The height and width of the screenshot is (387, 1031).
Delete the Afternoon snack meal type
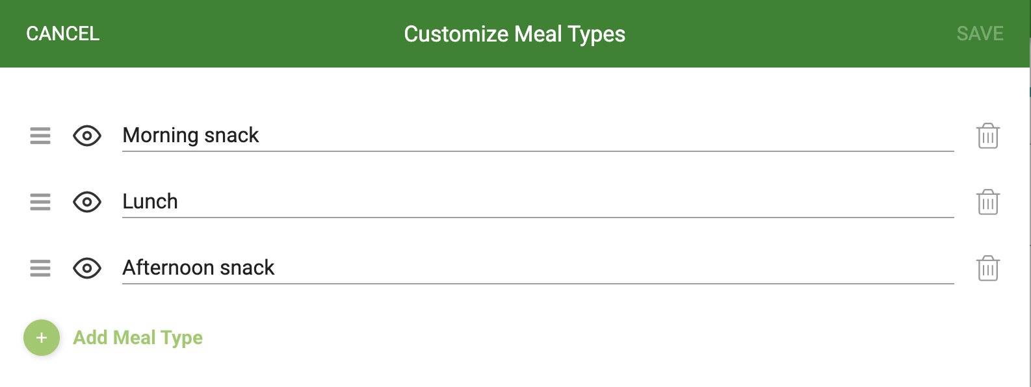coord(987,268)
